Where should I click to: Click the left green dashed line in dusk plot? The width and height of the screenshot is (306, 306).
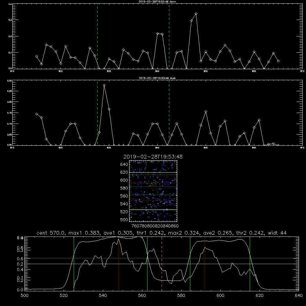click(97, 113)
